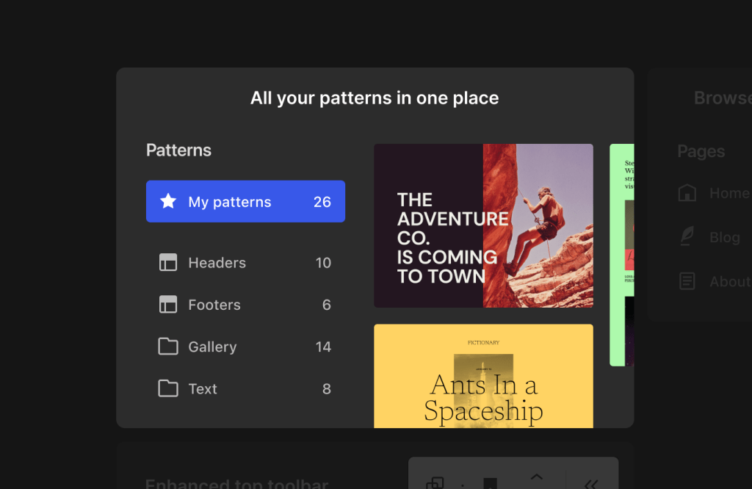
Task: Click the About page icon
Action: point(687,281)
